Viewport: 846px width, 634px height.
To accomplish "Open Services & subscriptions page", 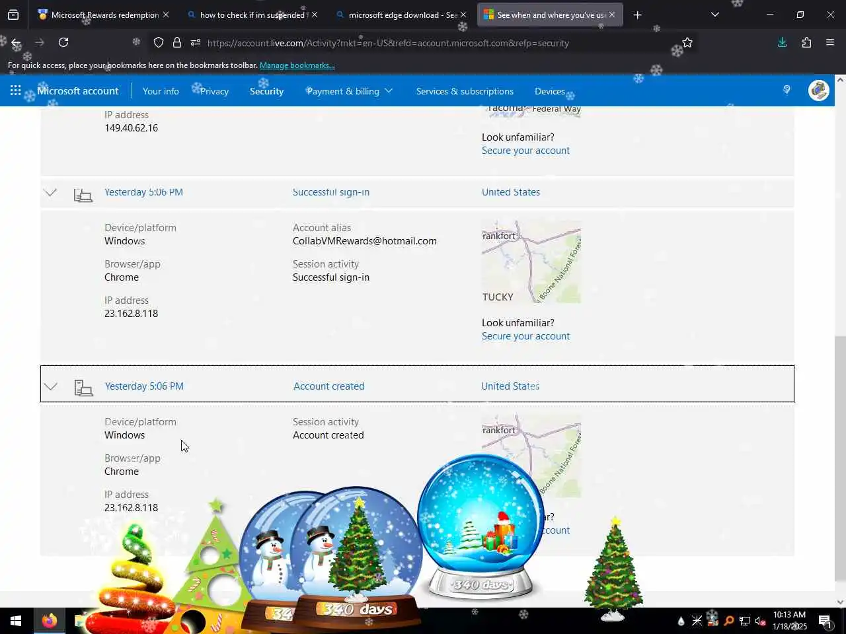I will 465,91.
